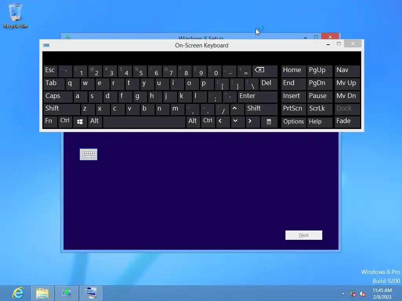Toggle the Fn key
Image resolution: width=402 pixels, height=301 pixels.
pos(50,122)
